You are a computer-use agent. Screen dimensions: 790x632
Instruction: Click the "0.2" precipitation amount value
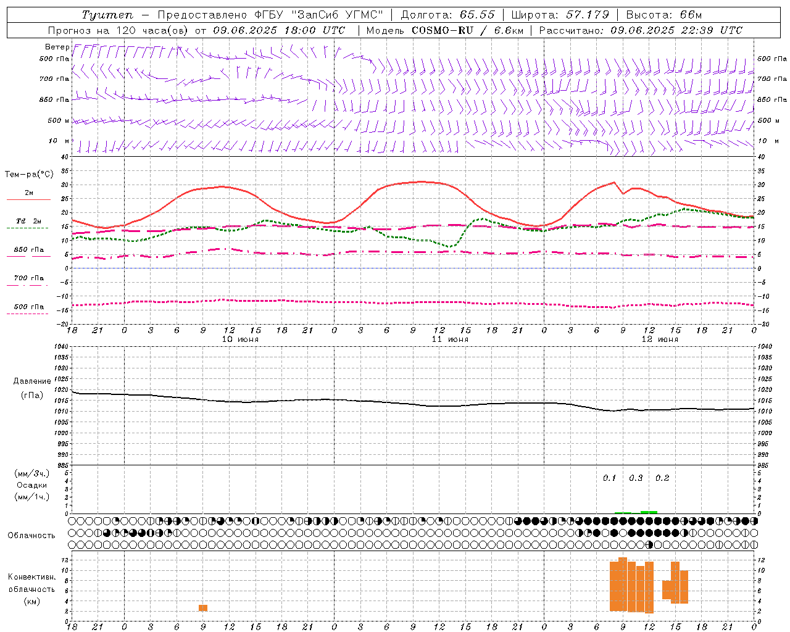(662, 478)
